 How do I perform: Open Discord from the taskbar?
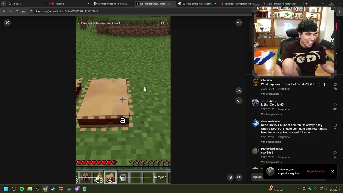[x=77, y=189]
